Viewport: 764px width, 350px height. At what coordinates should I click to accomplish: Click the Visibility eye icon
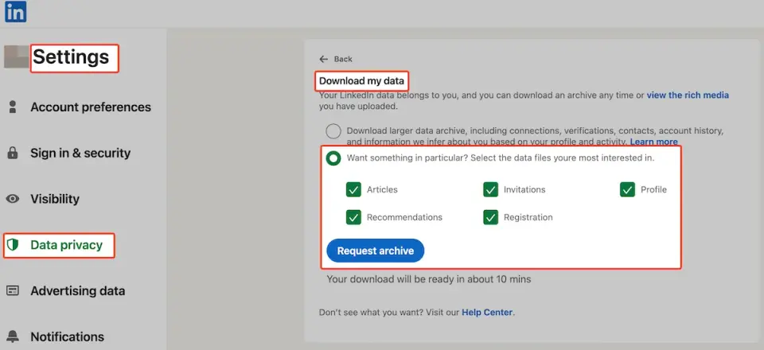click(x=13, y=199)
